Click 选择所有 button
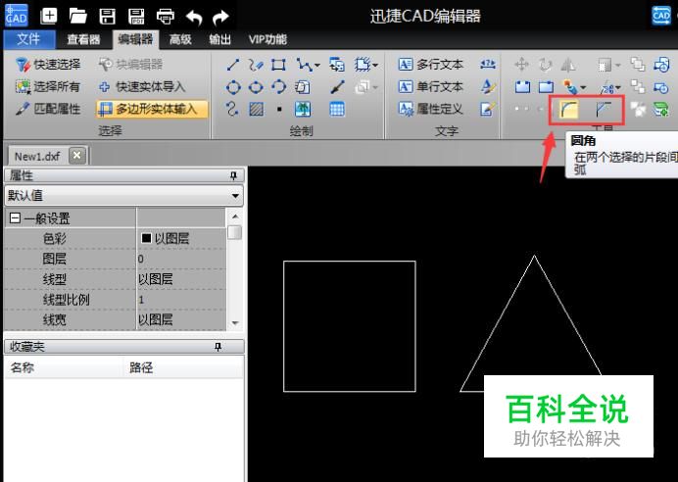 (x=48, y=87)
